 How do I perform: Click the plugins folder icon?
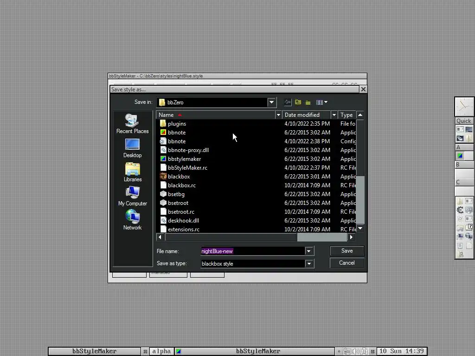tap(163, 123)
